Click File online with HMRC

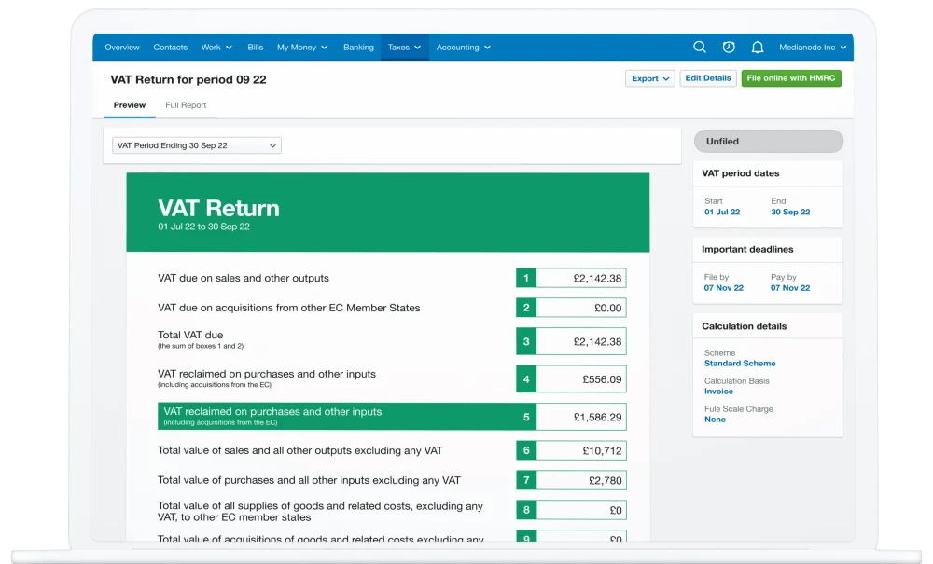click(791, 78)
